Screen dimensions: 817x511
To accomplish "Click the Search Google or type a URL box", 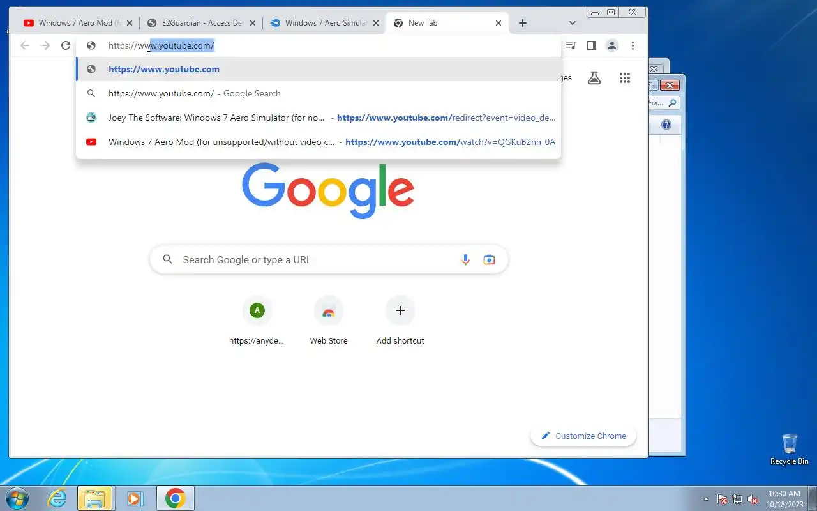I will pos(329,259).
